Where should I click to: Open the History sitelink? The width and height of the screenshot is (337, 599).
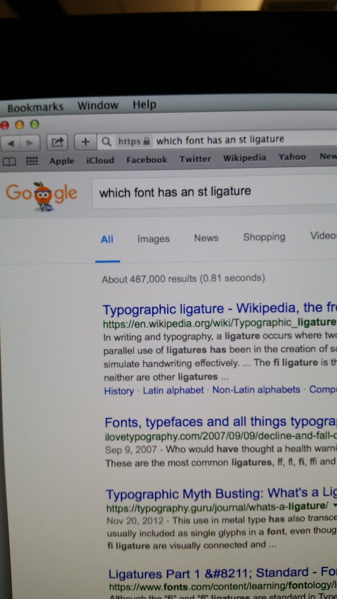(119, 391)
